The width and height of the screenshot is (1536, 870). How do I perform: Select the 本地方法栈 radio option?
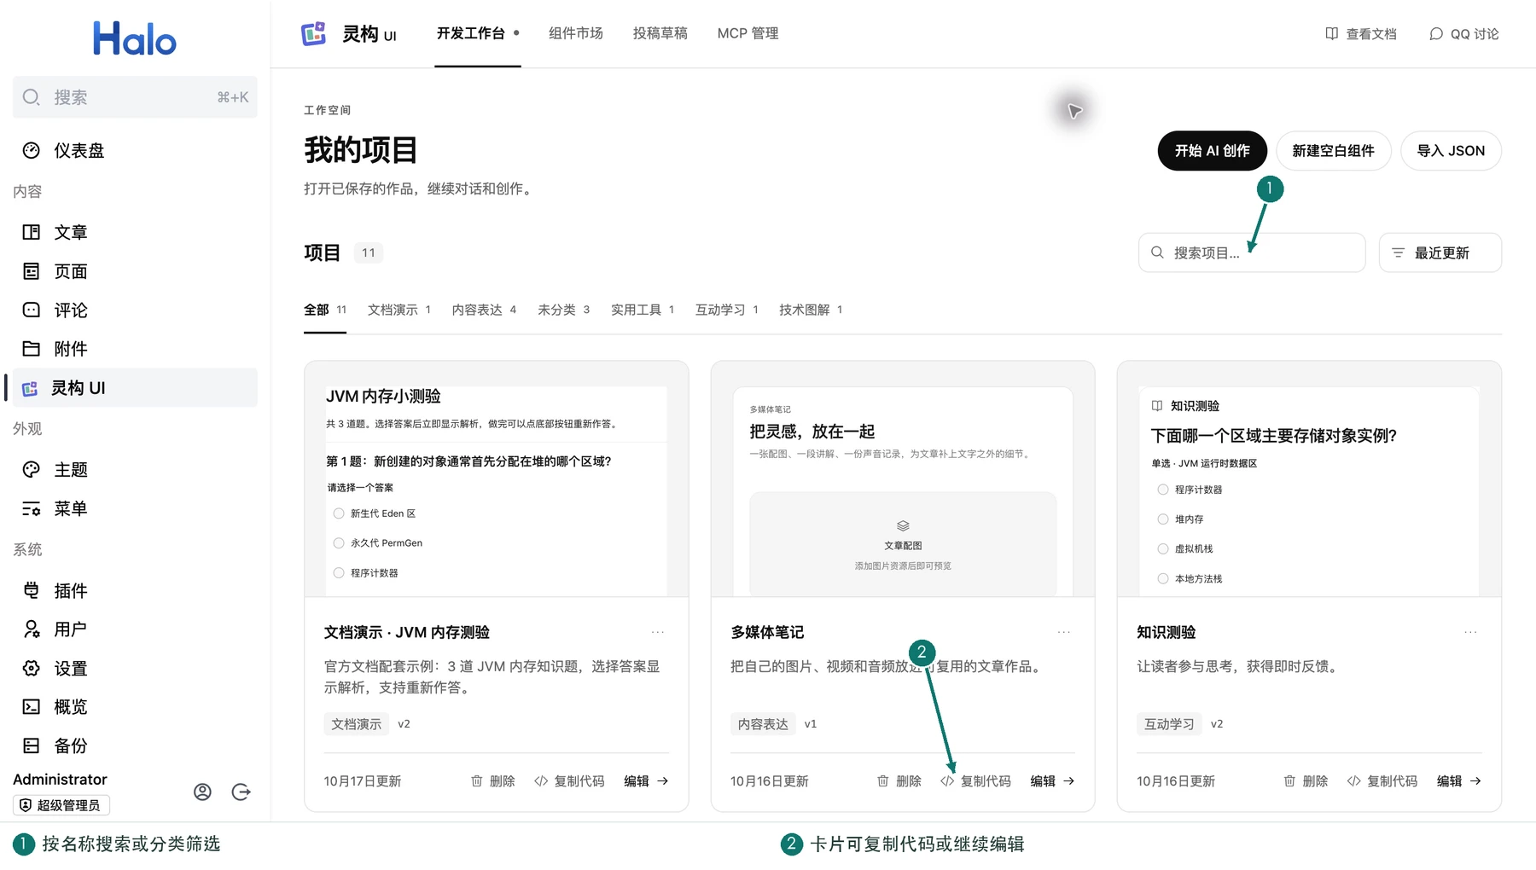1163,578
